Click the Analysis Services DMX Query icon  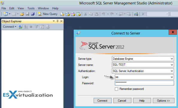pos(73,14)
